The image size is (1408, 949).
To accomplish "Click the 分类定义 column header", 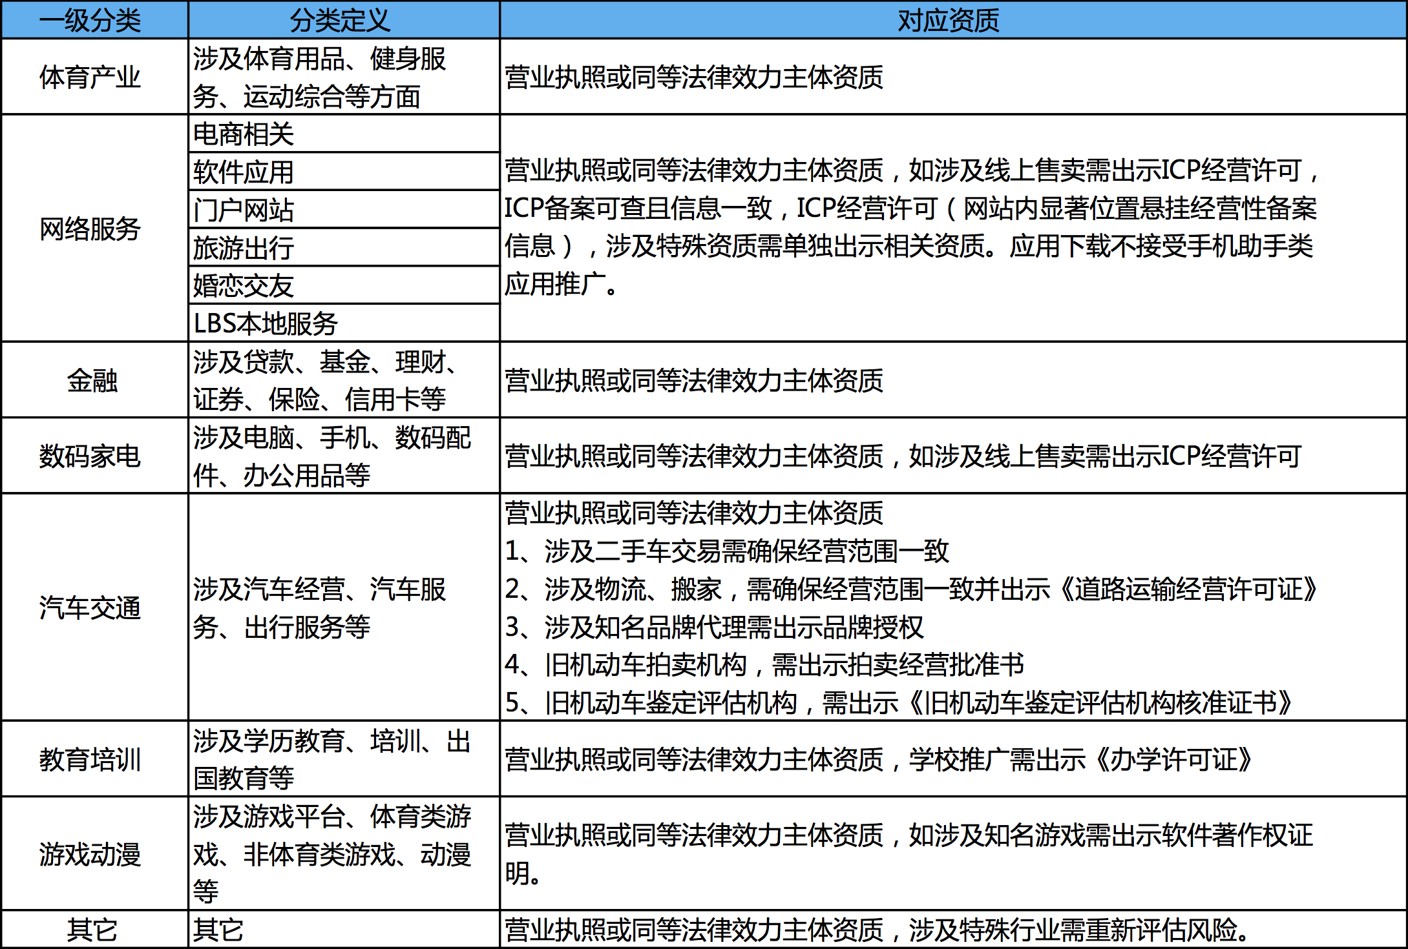I will (x=341, y=21).
